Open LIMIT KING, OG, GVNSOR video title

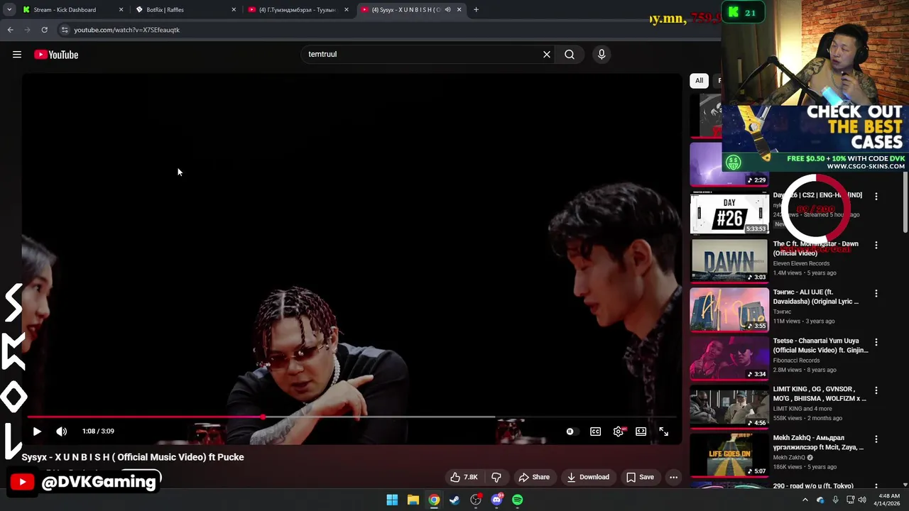(820, 394)
